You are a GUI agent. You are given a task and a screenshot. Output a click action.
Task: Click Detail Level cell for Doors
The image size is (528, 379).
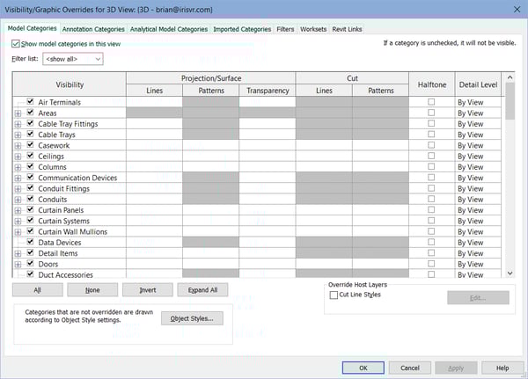[478, 264]
